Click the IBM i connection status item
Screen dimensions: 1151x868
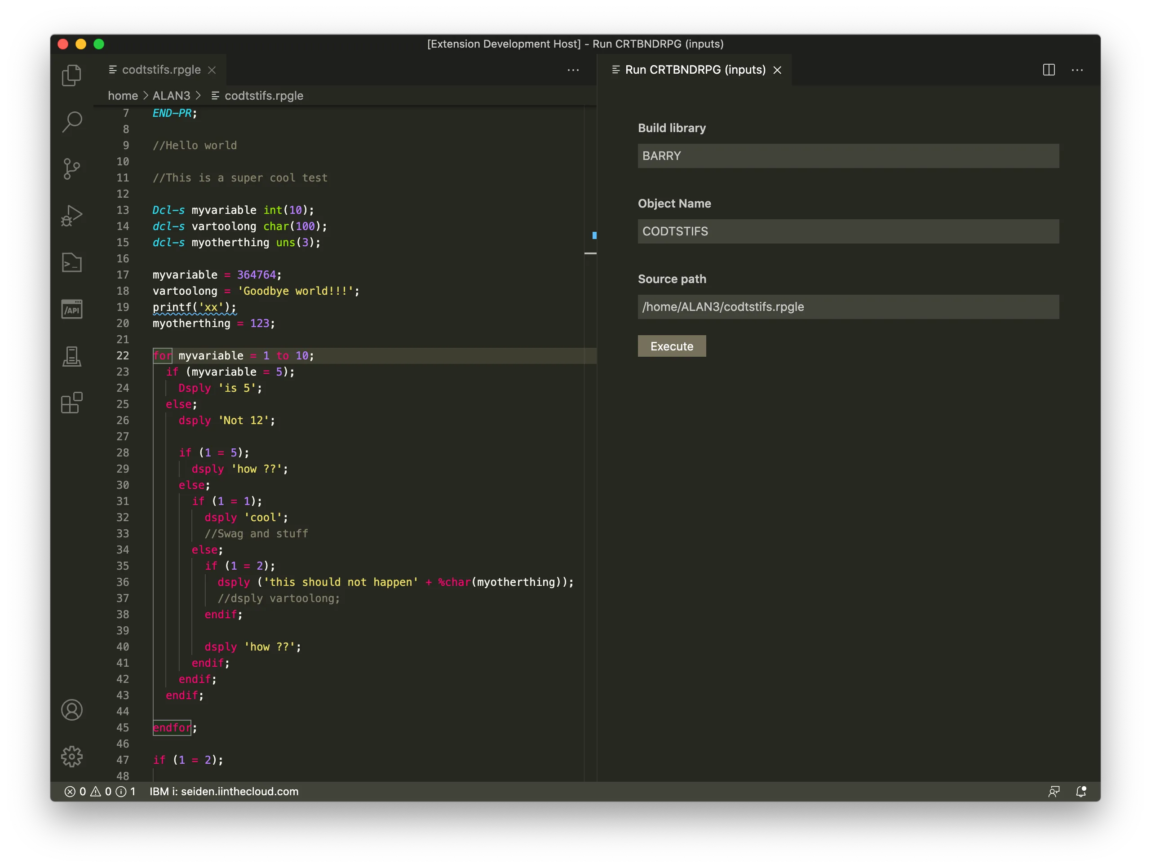(x=224, y=792)
